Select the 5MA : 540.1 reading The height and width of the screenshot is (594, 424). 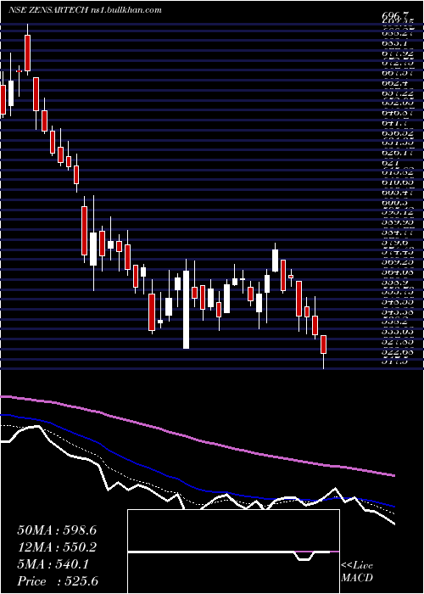pos(53,564)
